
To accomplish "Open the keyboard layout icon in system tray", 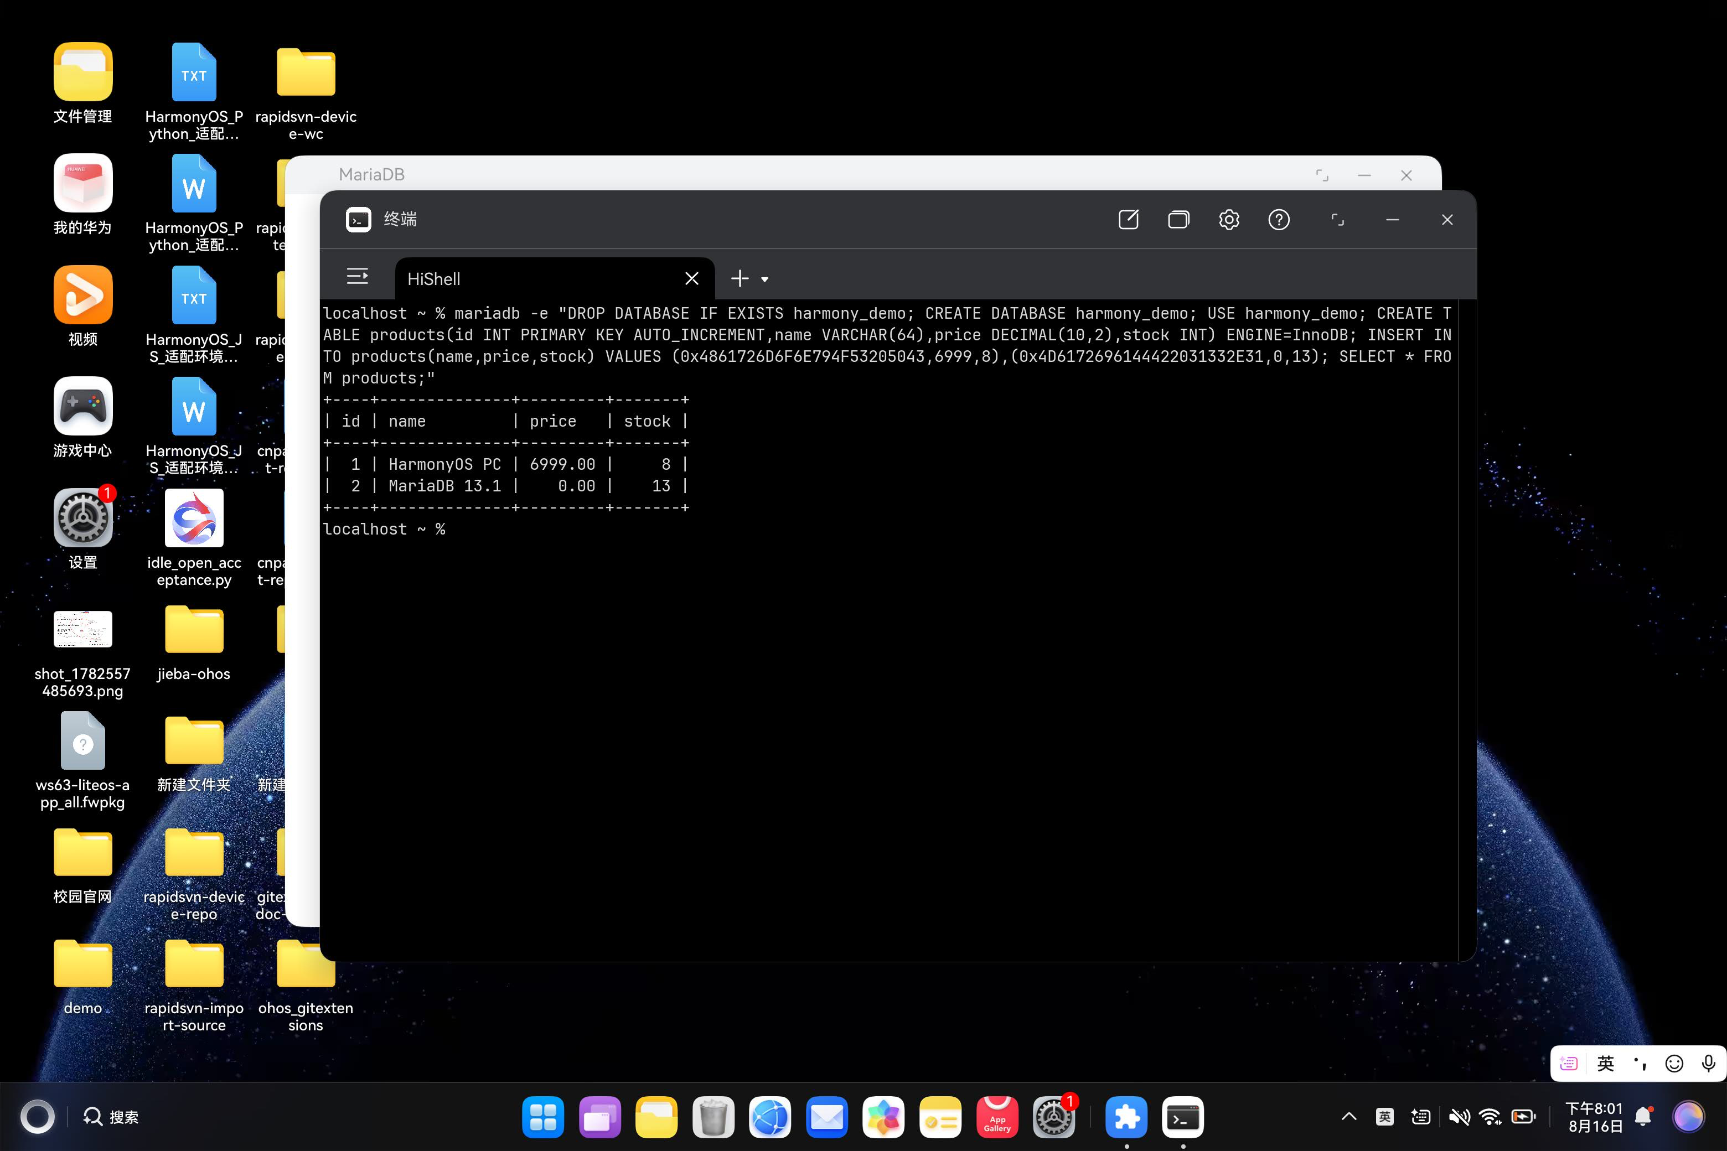I will click(1421, 1117).
